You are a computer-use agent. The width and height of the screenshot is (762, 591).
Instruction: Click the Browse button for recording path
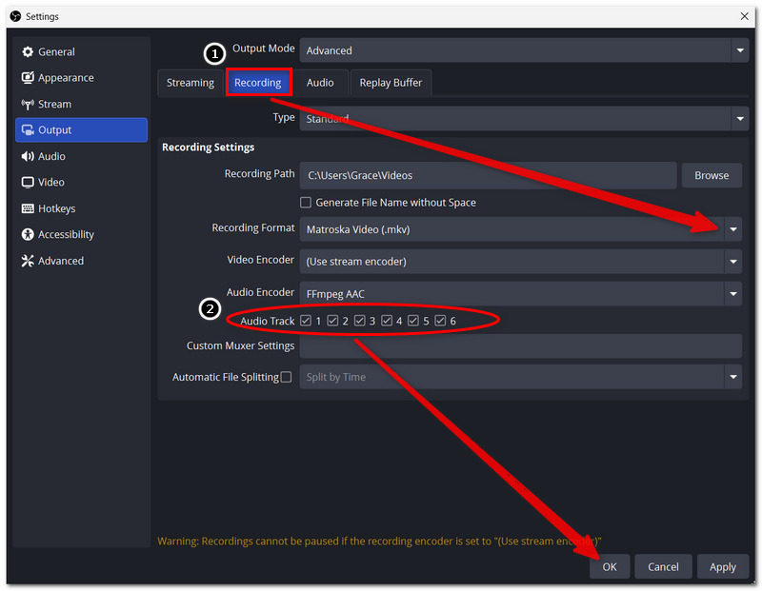click(712, 175)
